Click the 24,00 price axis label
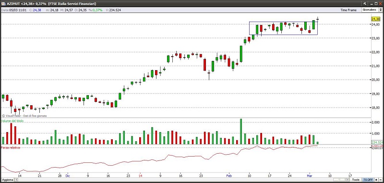Image resolution: width=384 pixels, height=183 pixels. (376, 24)
